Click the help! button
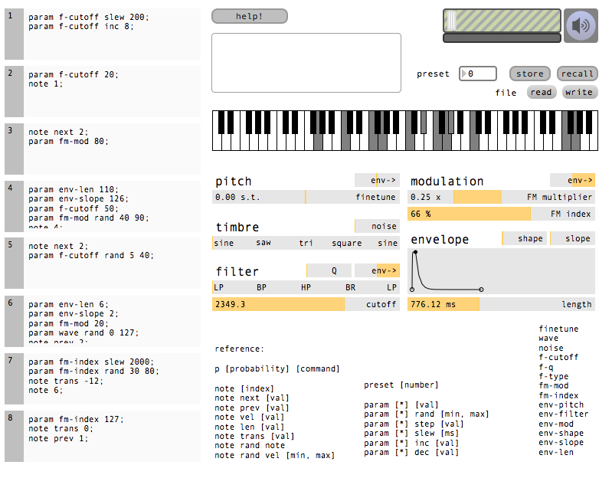612x478 pixels. pyautogui.click(x=249, y=16)
